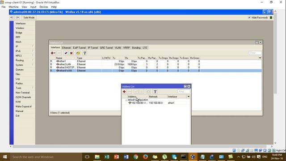
Task: Click the filter funnel icon in Interface List
Action: (x=84, y=53)
